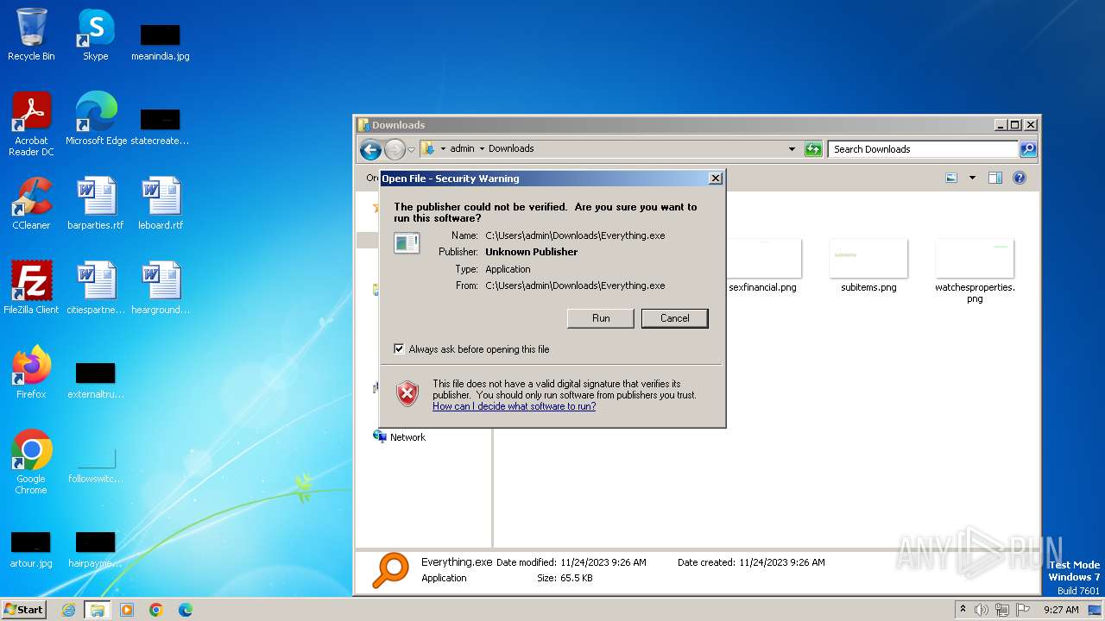The image size is (1105, 621).
Task: Open Edge from the taskbar
Action: 186,610
